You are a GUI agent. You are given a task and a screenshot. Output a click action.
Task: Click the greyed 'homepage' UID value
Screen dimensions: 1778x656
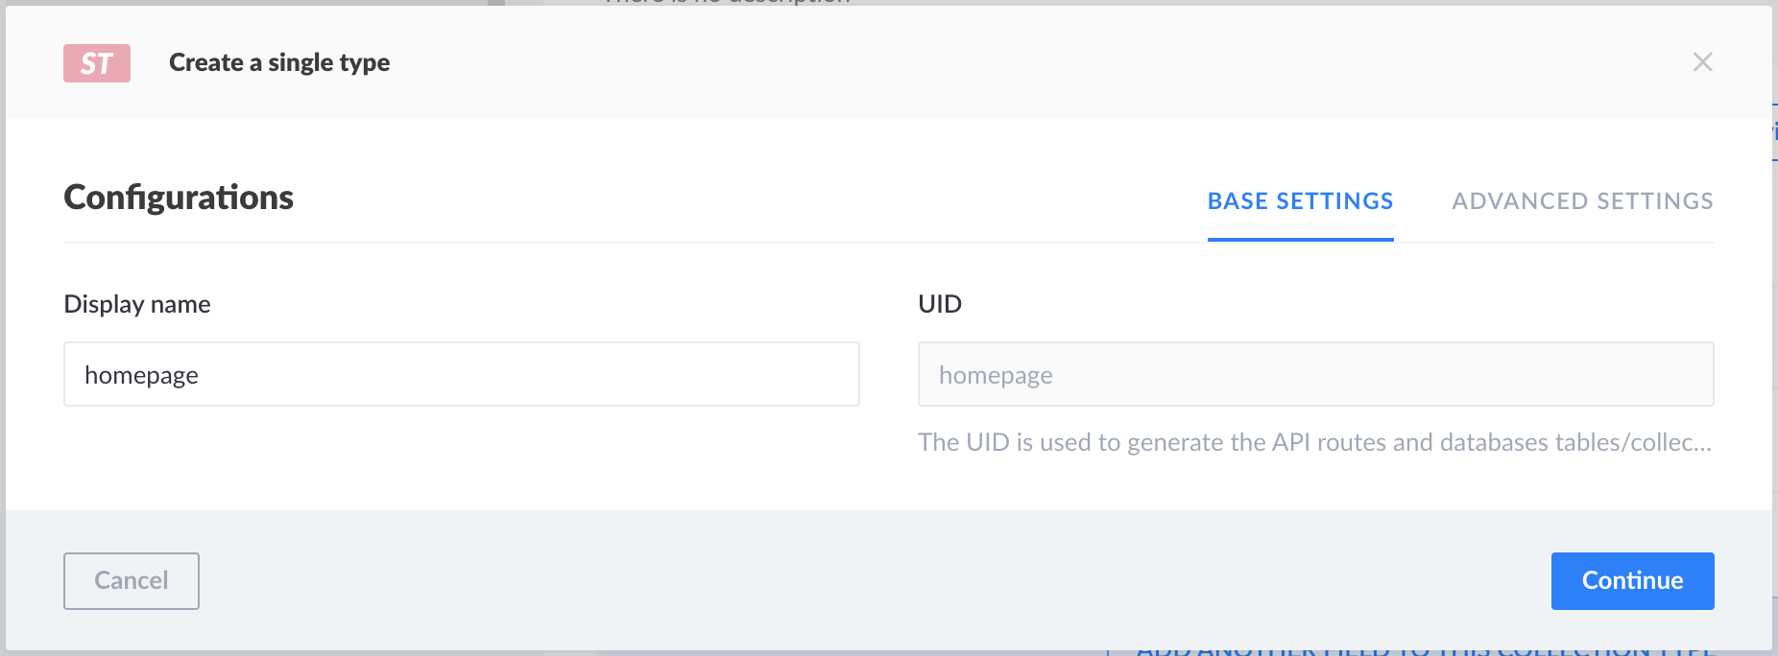pyautogui.click(x=996, y=375)
